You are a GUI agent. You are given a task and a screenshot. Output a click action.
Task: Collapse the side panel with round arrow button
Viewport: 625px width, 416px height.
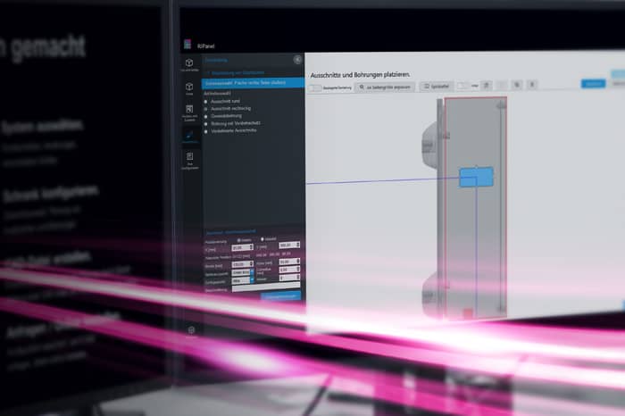297,60
